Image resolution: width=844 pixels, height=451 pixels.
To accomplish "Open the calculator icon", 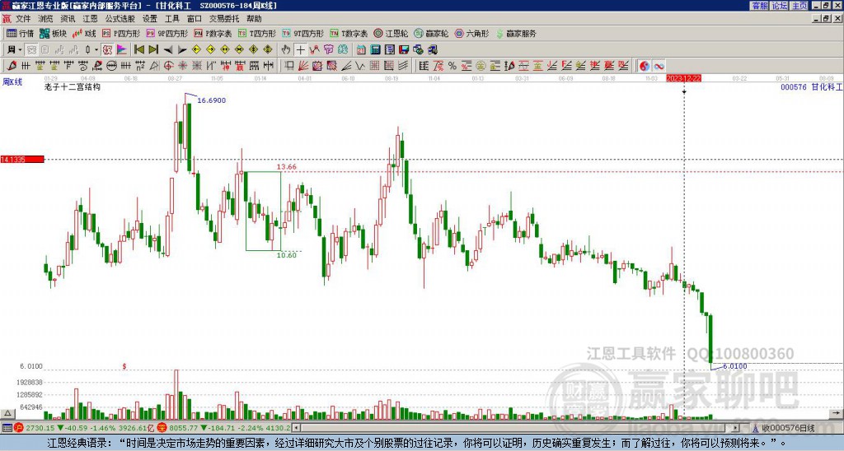I will point(375,50).
